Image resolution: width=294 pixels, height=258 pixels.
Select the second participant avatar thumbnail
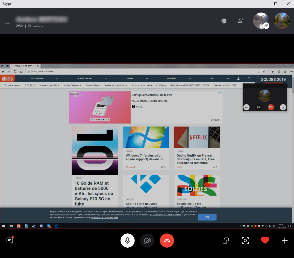(x=282, y=21)
